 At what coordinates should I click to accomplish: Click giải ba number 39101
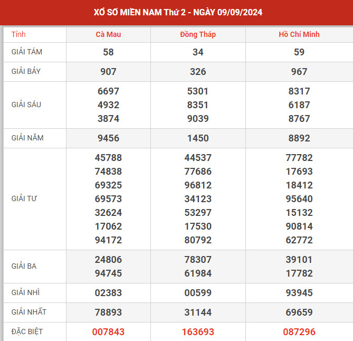[x=299, y=260]
